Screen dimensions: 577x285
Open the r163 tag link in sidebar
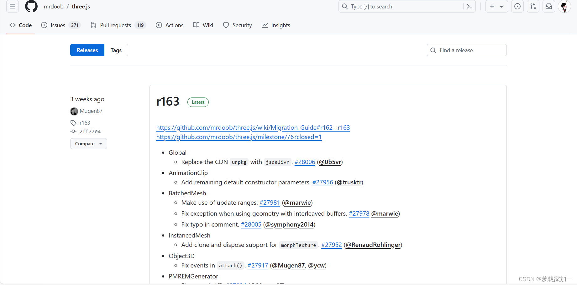[85, 123]
